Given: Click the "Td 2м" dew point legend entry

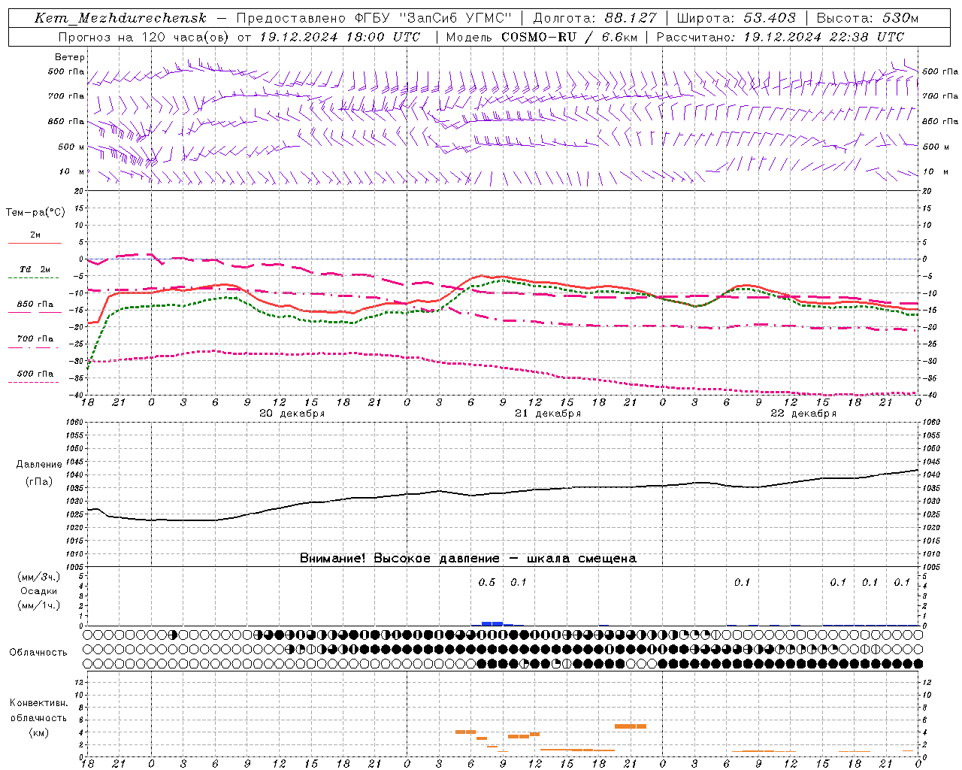Looking at the screenshot, I should point(35,269).
